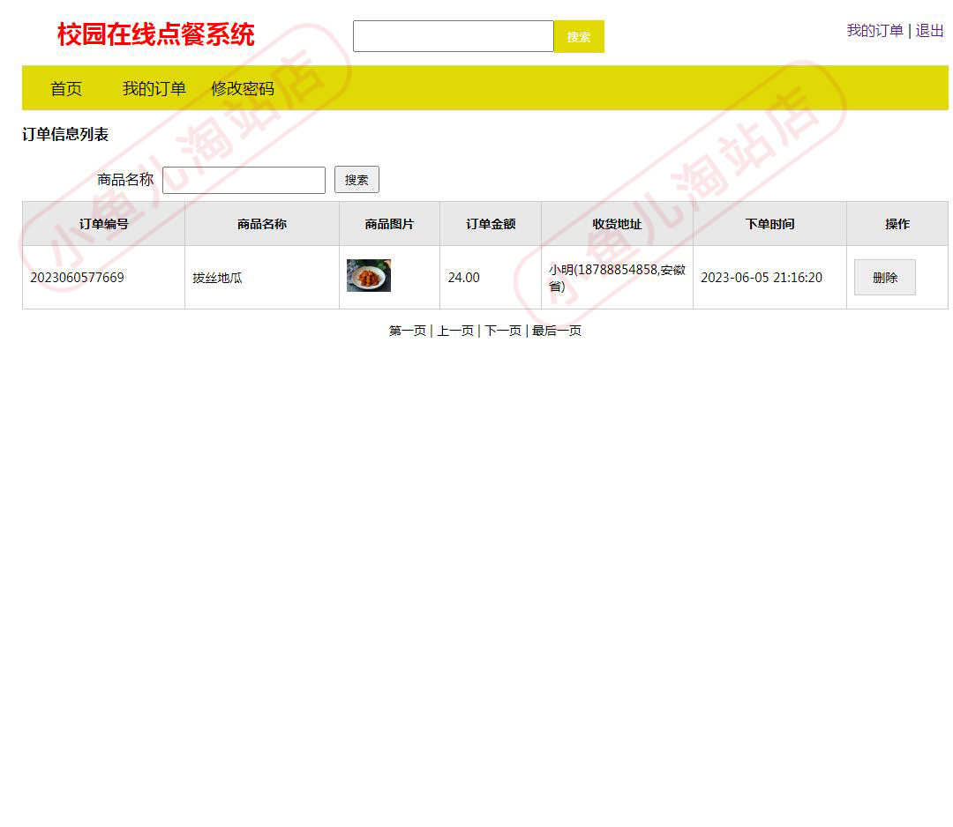Click the 商品图片 column header

[390, 224]
